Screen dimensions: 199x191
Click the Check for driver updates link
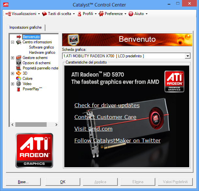tap(107, 105)
